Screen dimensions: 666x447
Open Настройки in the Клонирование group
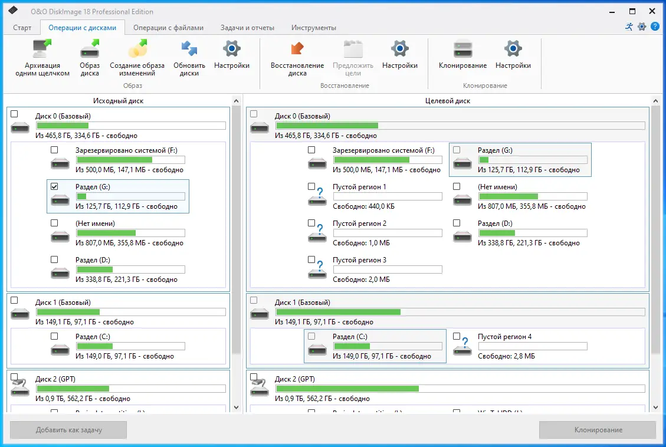513,54
